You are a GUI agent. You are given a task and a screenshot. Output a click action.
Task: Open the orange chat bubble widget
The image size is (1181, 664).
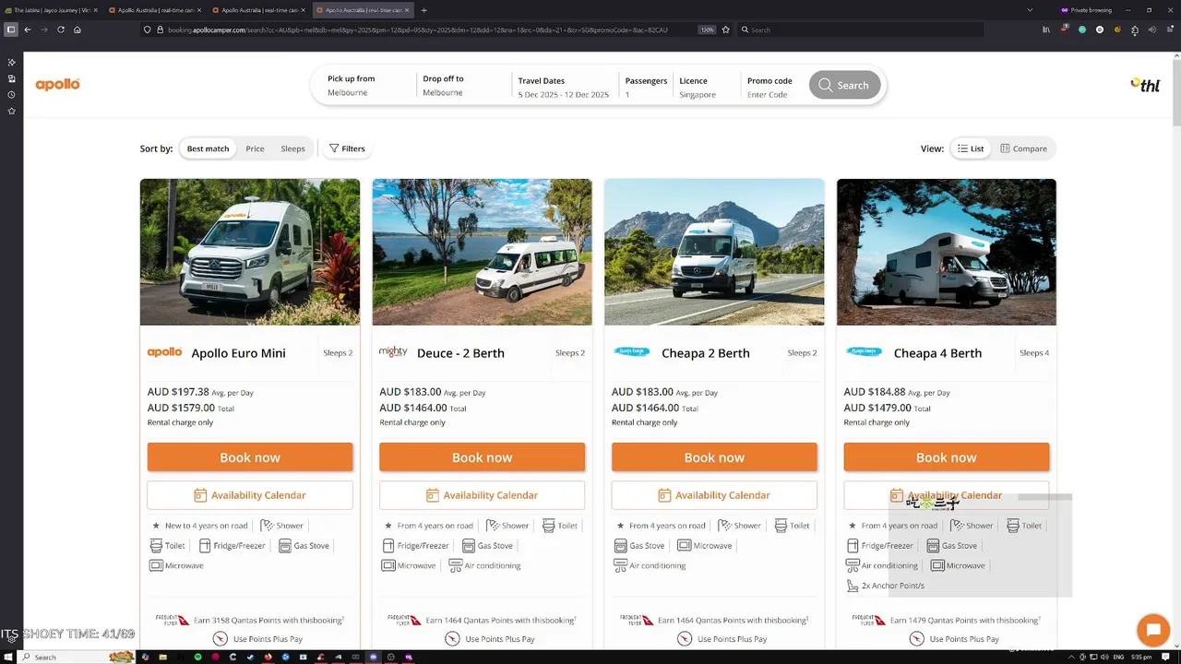[1153, 631]
